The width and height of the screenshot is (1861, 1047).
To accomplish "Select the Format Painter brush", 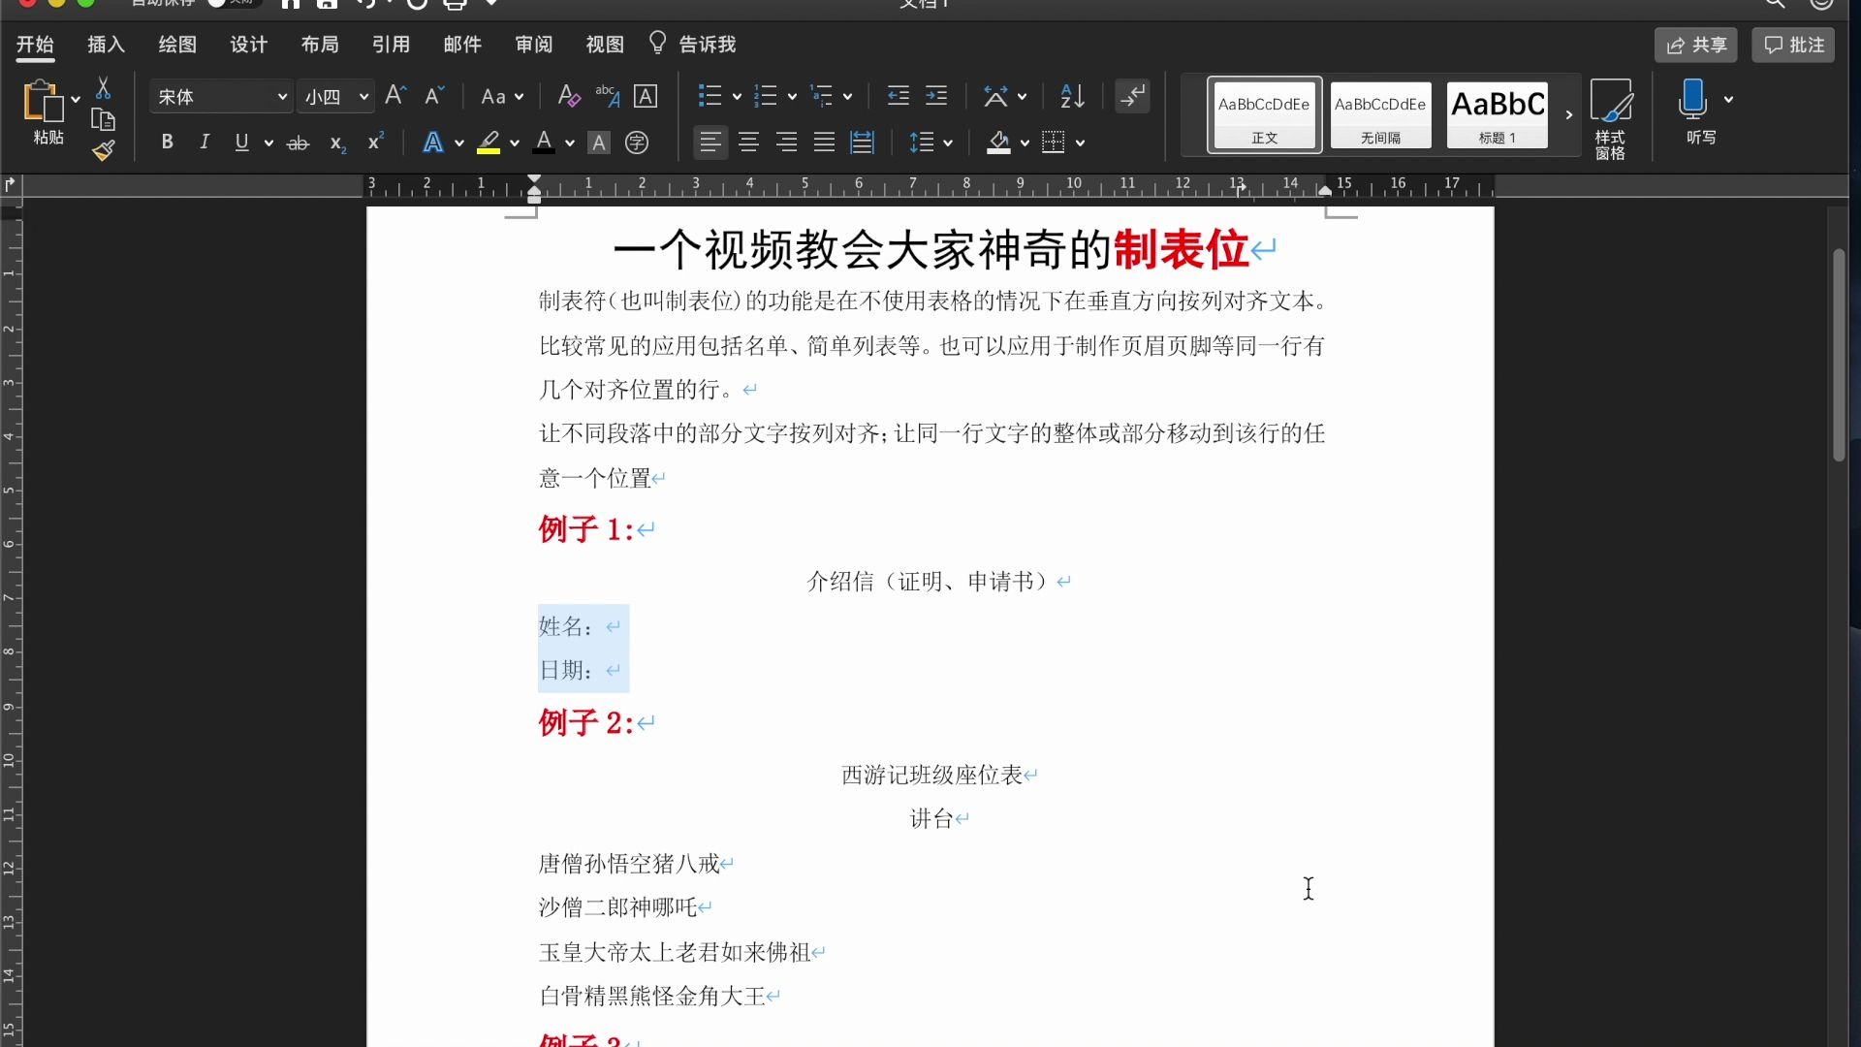I will (103, 150).
